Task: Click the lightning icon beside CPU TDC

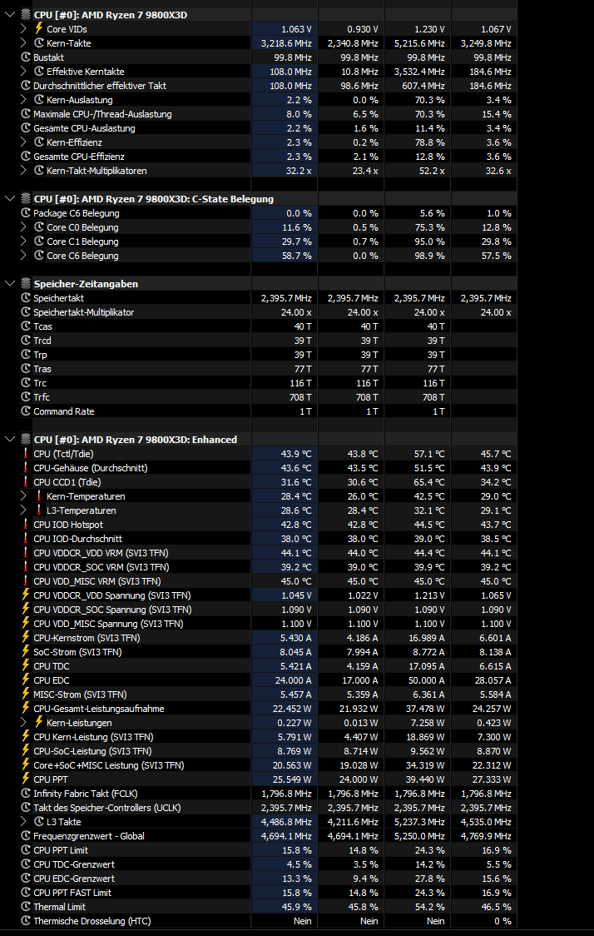Action: [26, 666]
